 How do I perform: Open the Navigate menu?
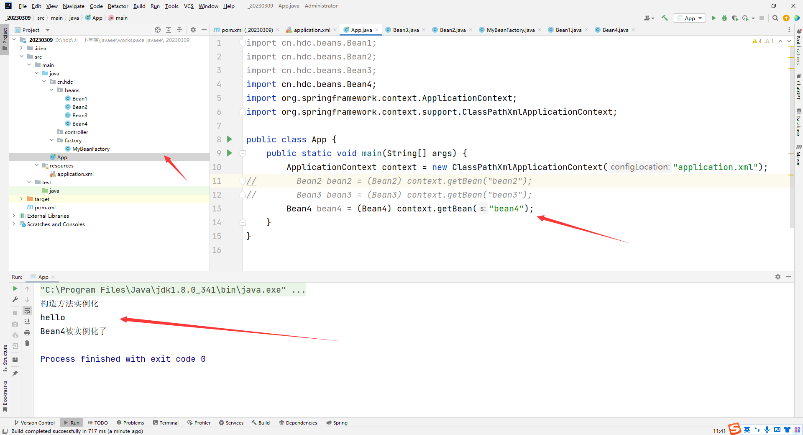click(74, 6)
